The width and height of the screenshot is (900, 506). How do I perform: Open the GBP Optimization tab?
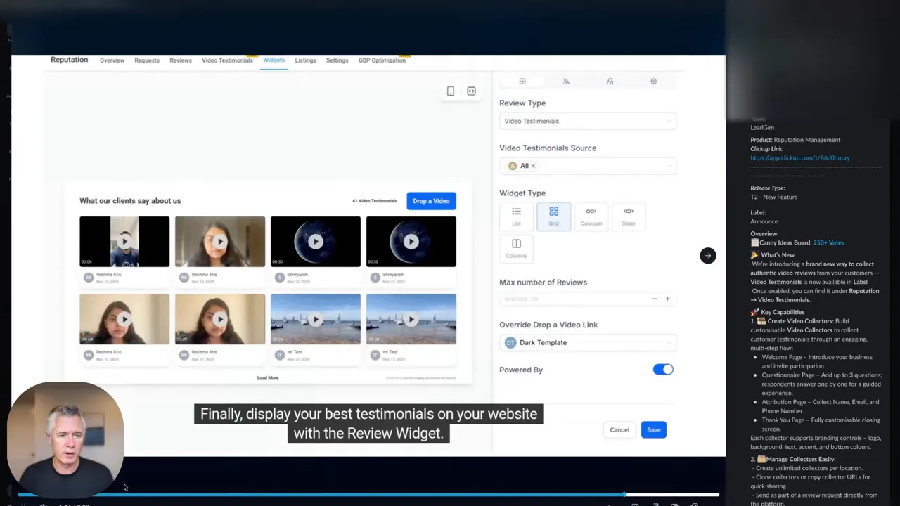[x=382, y=60]
